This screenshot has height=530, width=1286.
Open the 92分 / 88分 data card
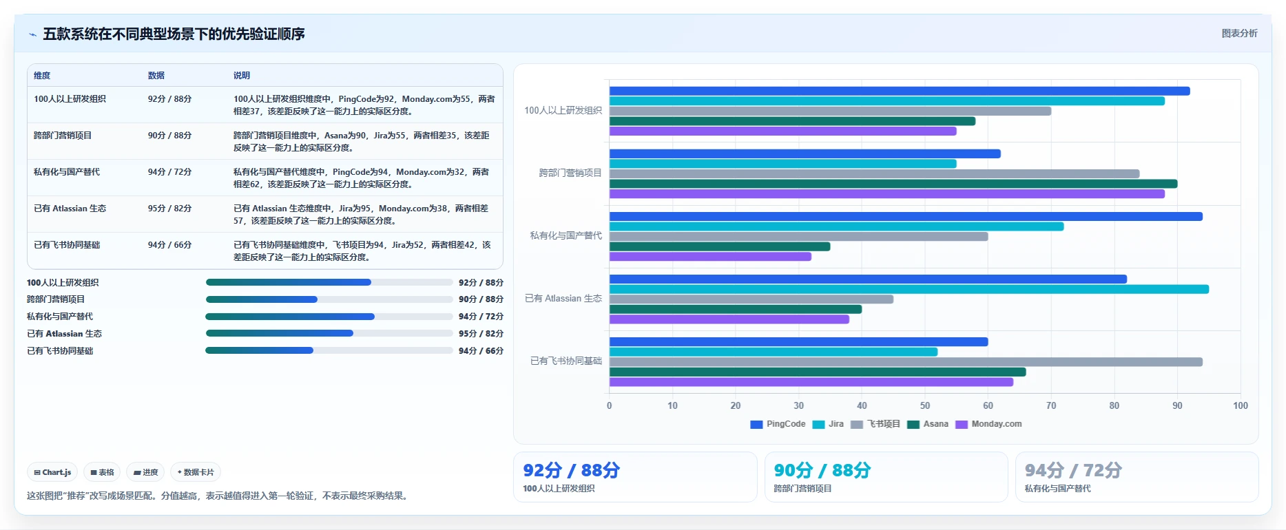pyautogui.click(x=635, y=477)
